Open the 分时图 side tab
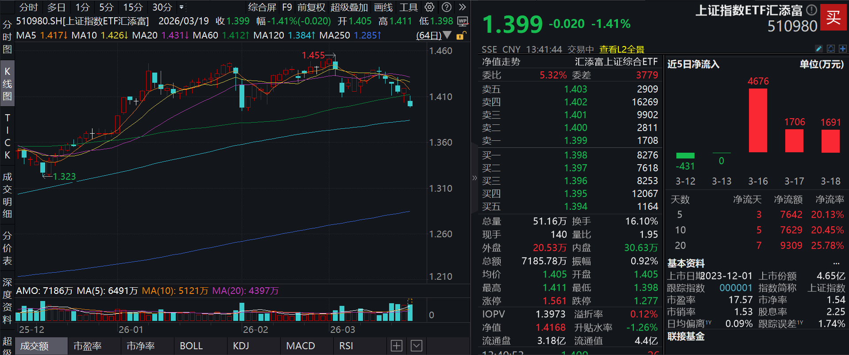 pos(7,37)
